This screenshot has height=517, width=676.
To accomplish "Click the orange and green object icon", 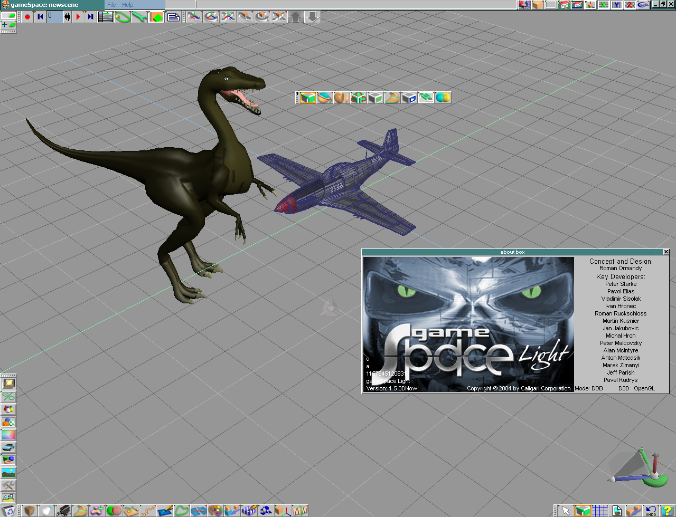I will (x=156, y=17).
